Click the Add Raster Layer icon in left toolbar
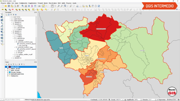The image size is (180, 101). pos(2,17)
